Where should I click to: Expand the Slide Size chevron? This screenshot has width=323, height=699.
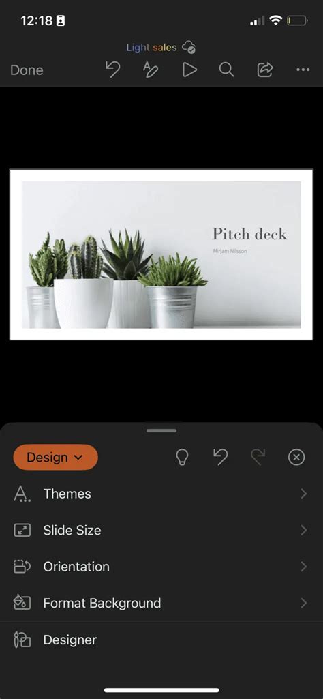pos(304,530)
